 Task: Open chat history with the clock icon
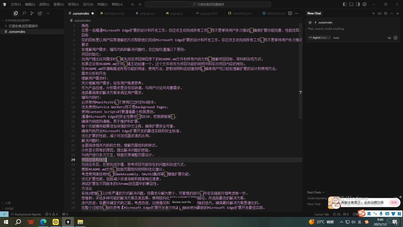pyautogui.click(x=385, y=13)
